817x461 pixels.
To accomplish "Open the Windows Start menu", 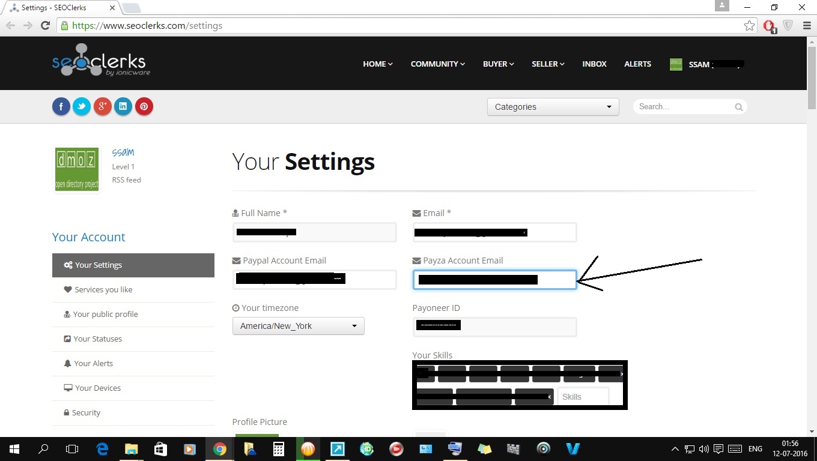I will pyautogui.click(x=14, y=448).
